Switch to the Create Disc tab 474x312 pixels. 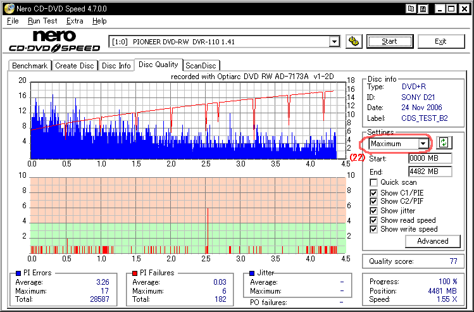(x=75, y=66)
